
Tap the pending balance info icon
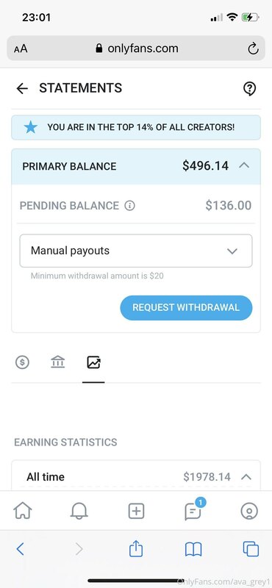coord(130,206)
